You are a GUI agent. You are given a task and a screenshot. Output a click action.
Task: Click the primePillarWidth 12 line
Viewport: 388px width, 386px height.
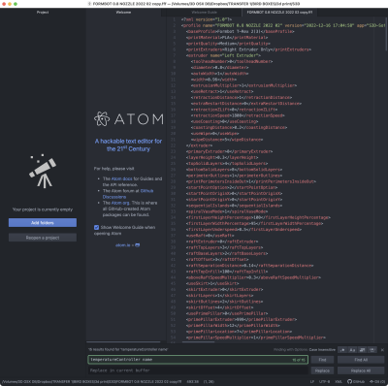[233, 326]
